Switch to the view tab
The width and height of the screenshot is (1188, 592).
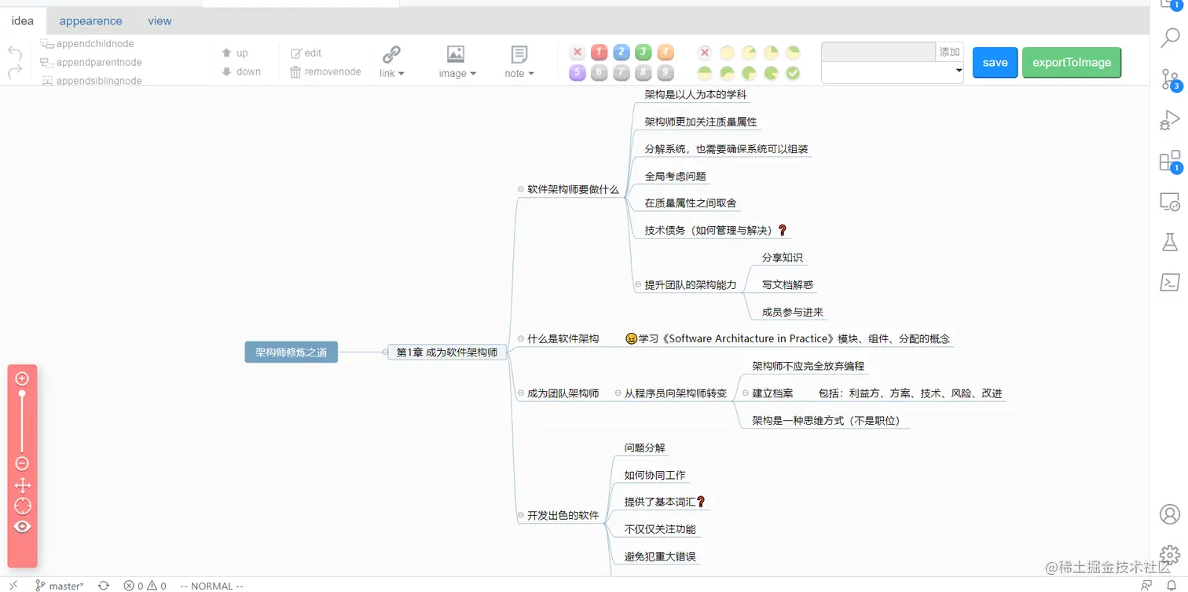click(x=159, y=21)
